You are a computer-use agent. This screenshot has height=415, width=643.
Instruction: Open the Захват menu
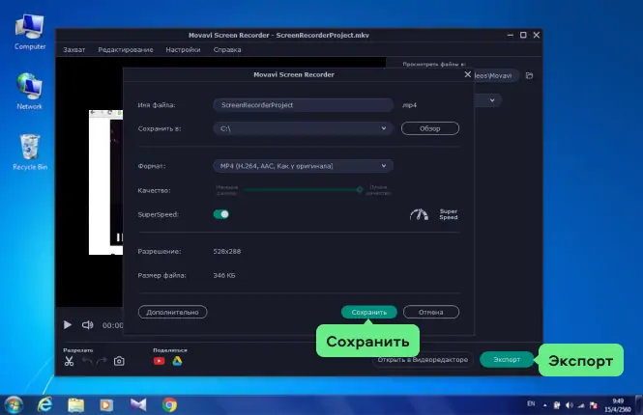(74, 49)
